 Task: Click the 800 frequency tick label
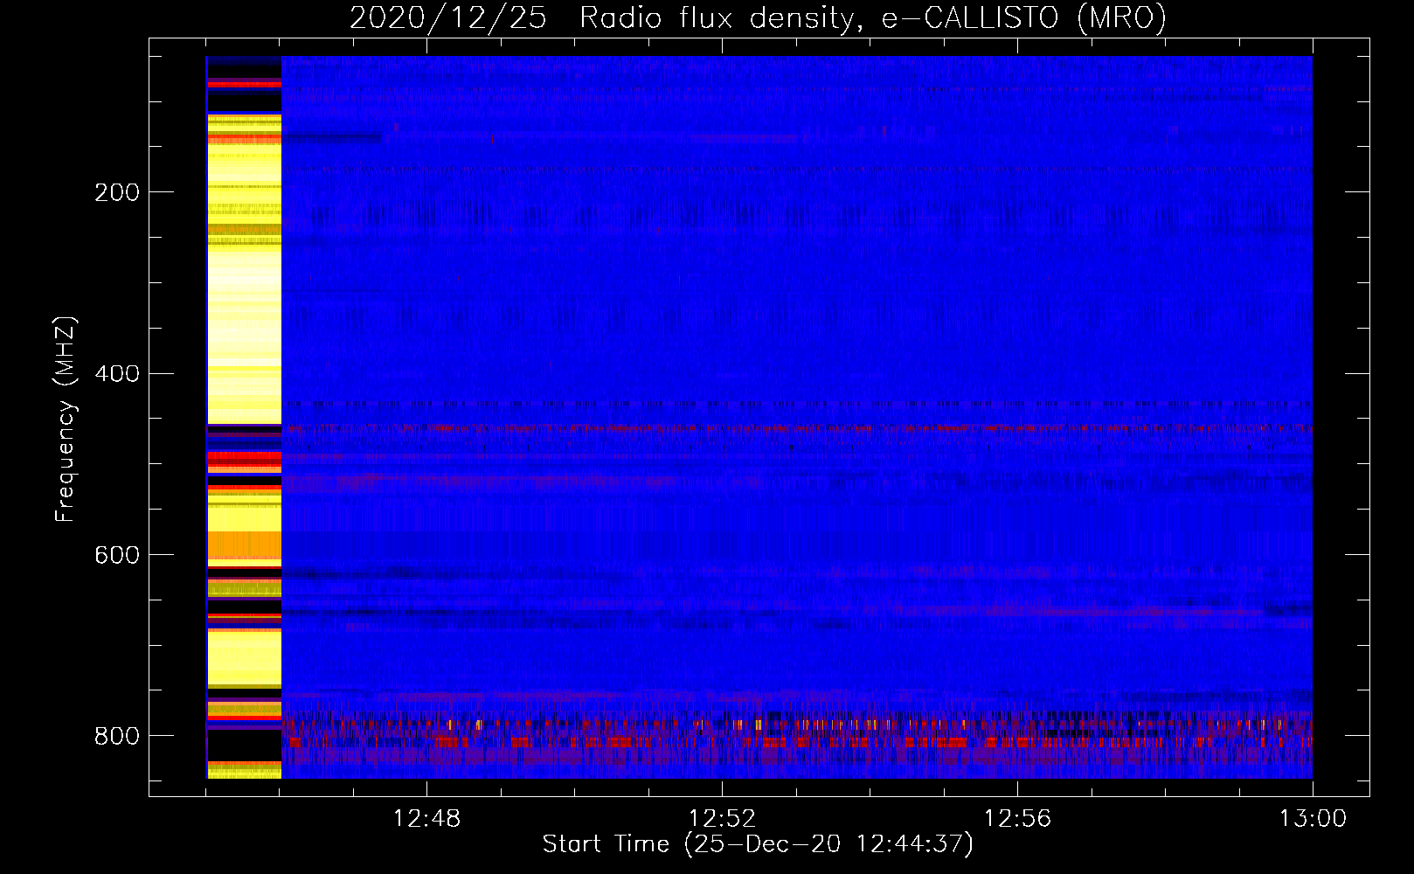click(x=116, y=736)
